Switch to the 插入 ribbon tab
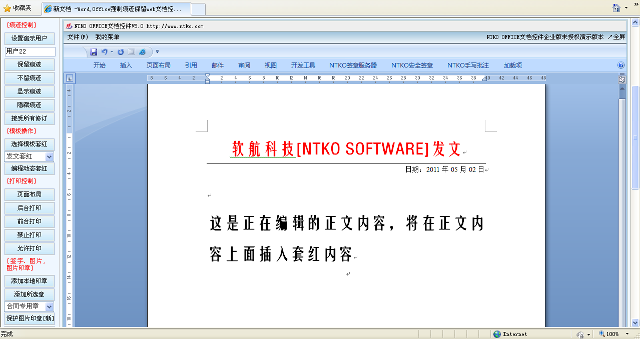This screenshot has width=640, height=339. tap(126, 65)
